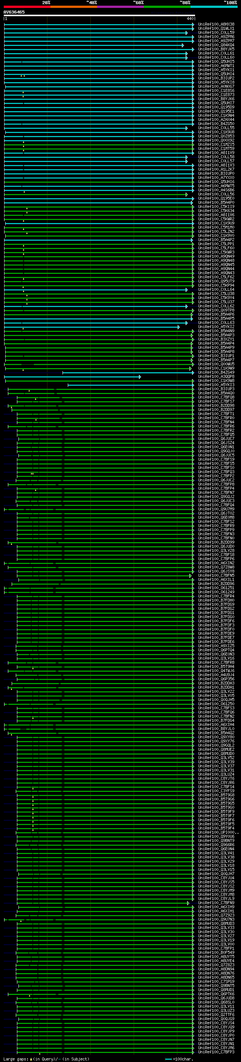241x1062 pixels.
Task: Select the orange ~40% identity color segment
Action: (x=74, y=7)
